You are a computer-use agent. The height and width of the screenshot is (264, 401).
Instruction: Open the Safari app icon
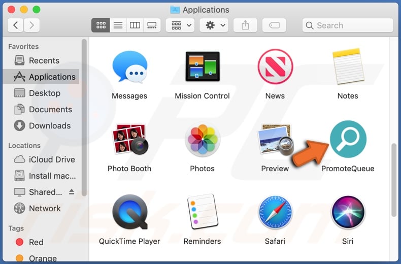[275, 212]
